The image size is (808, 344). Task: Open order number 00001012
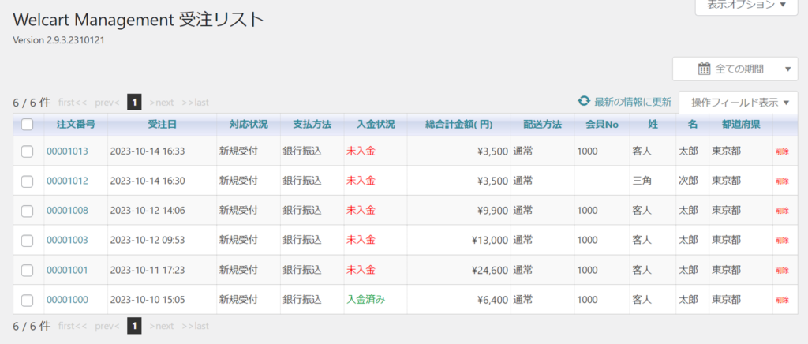pos(67,181)
